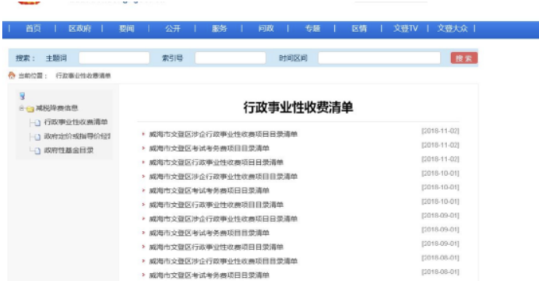This screenshot has height=284, width=539.
Task: Select 政府性基金目录 tree item
Action: coord(69,150)
